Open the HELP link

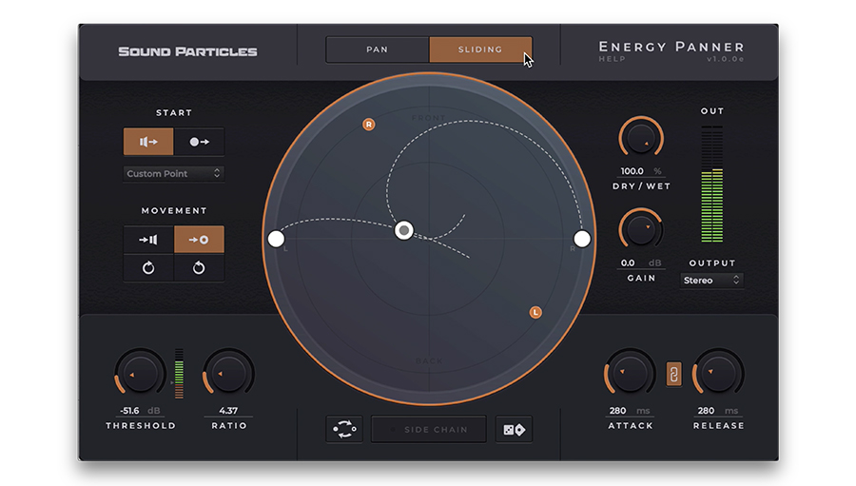coord(612,59)
